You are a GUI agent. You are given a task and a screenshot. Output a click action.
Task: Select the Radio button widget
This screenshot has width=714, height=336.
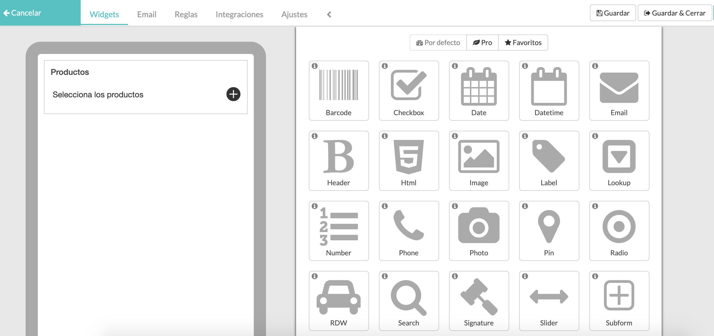coord(619,229)
